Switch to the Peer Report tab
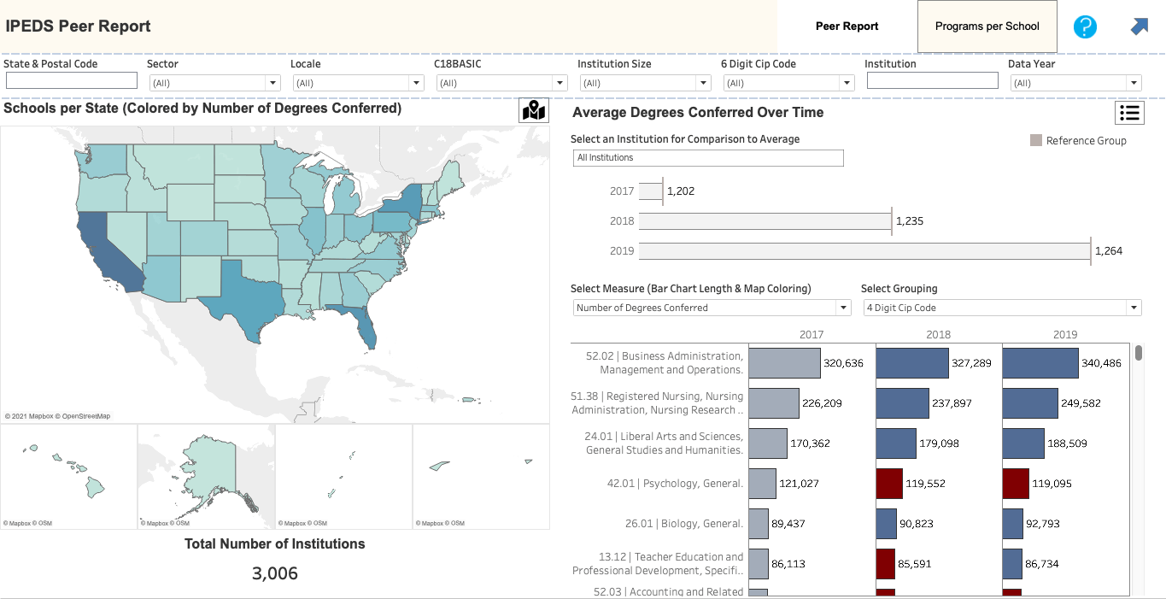The height and width of the screenshot is (599, 1166). pyautogui.click(x=847, y=26)
